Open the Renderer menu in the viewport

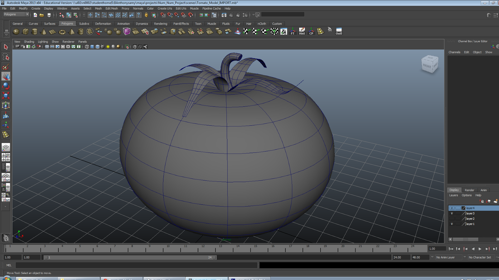point(68,41)
